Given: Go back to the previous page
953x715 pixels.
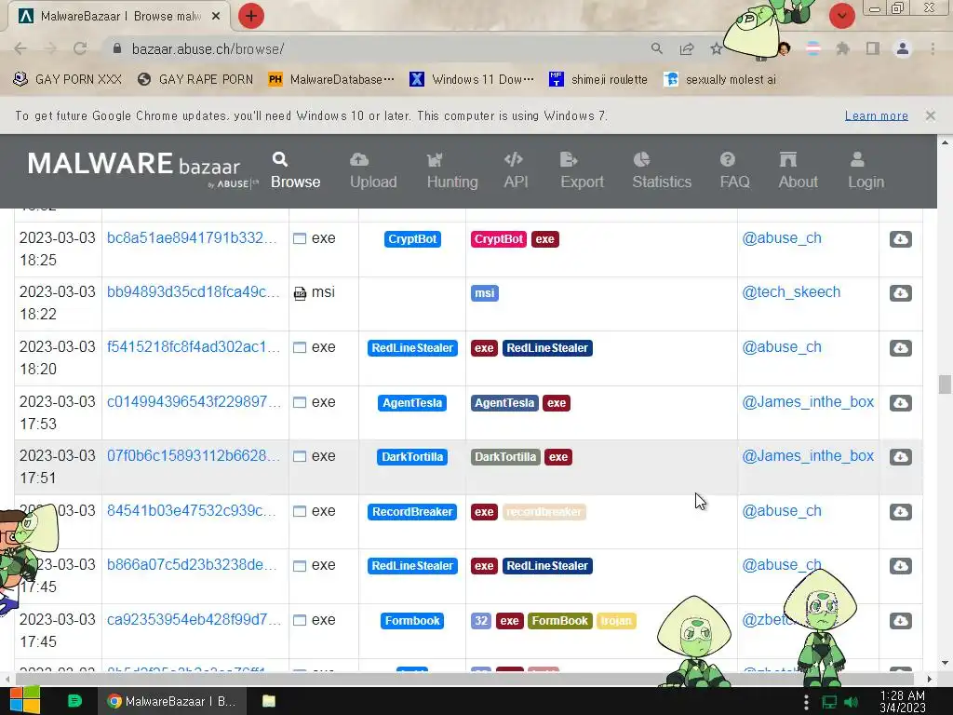Looking at the screenshot, I should click(20, 48).
